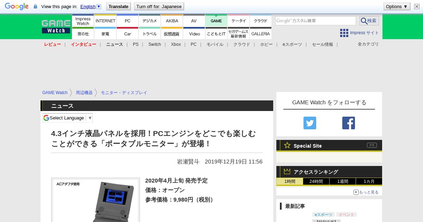Image resolution: width=423 pixels, height=222 pixels.
Task: Open the セガゲームス最新情報 tab
Action: 238,33
